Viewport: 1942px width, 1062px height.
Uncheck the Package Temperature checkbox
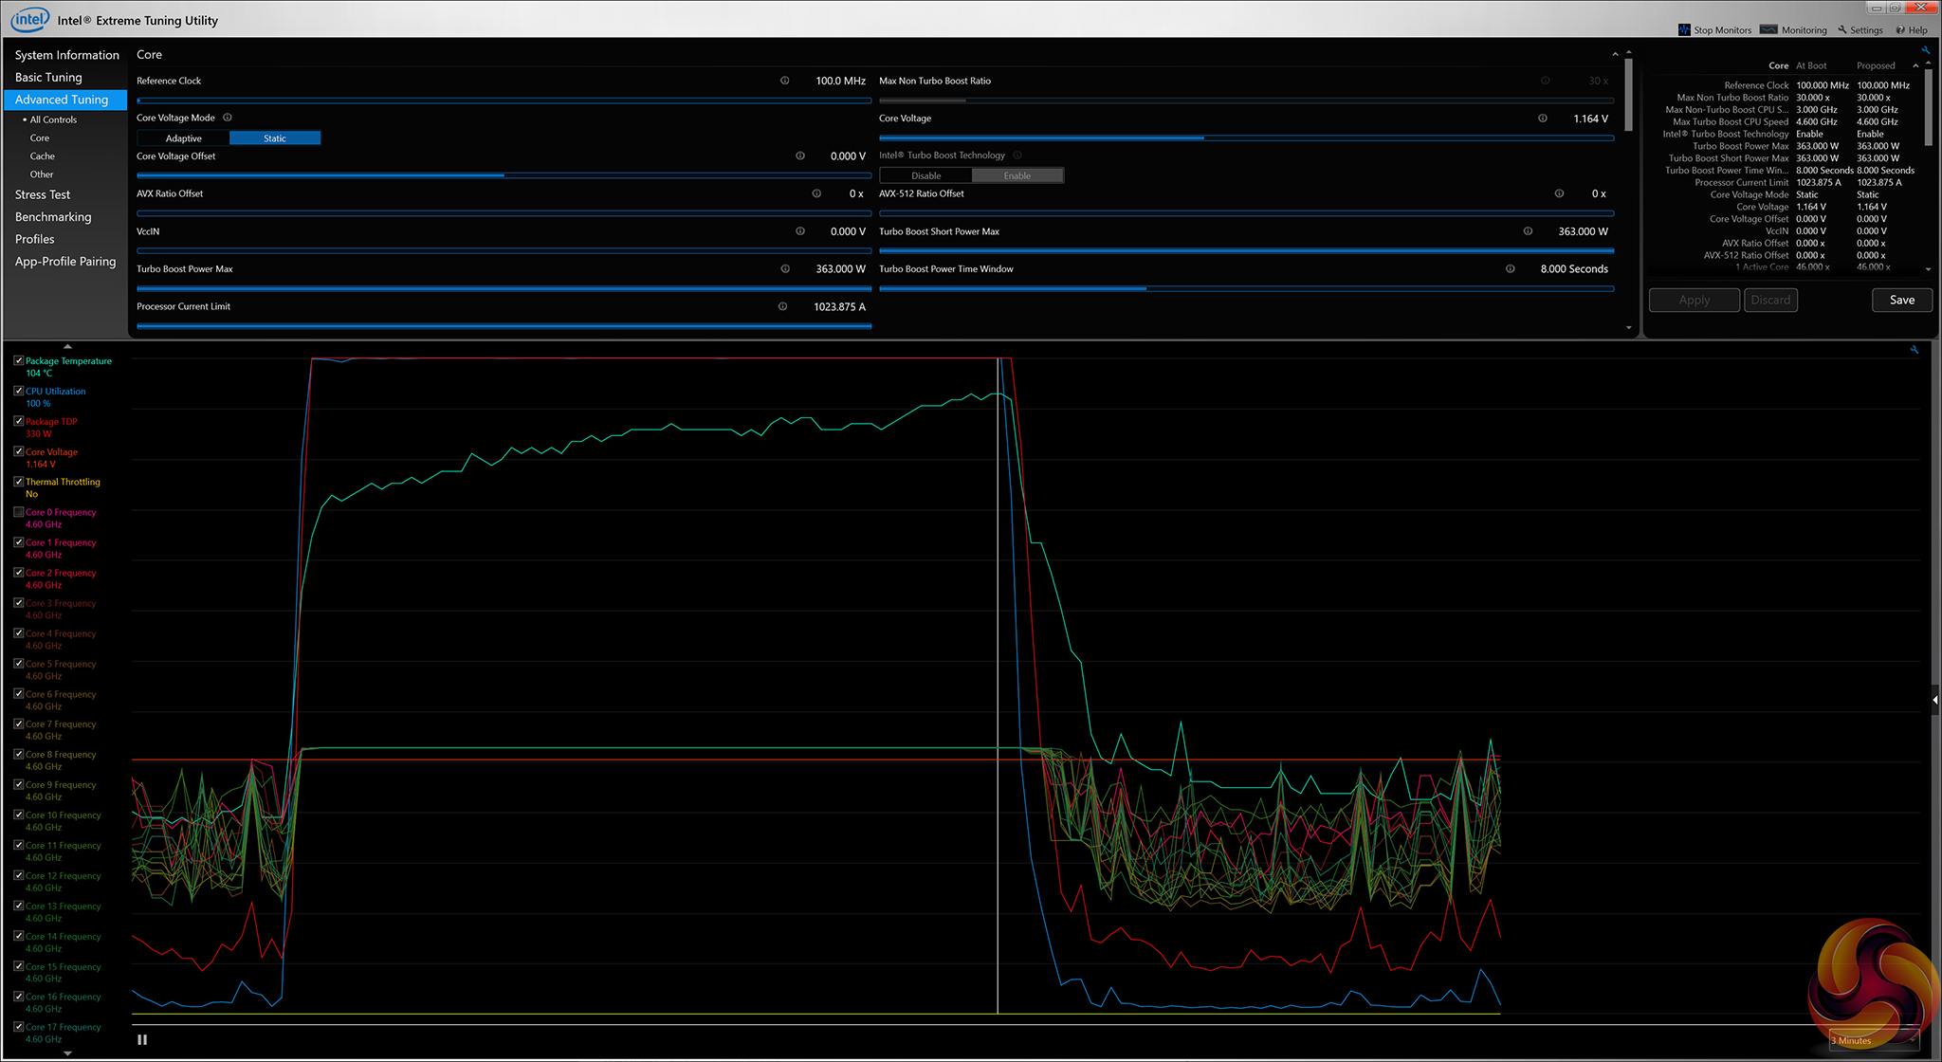19,360
